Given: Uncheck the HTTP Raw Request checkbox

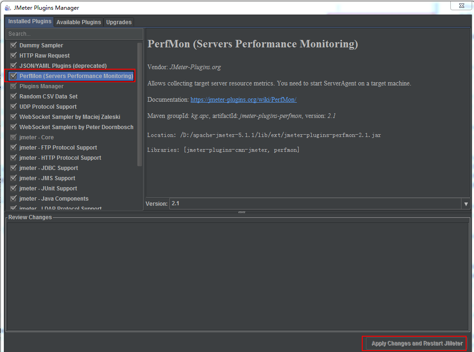Looking at the screenshot, I should pos(13,56).
